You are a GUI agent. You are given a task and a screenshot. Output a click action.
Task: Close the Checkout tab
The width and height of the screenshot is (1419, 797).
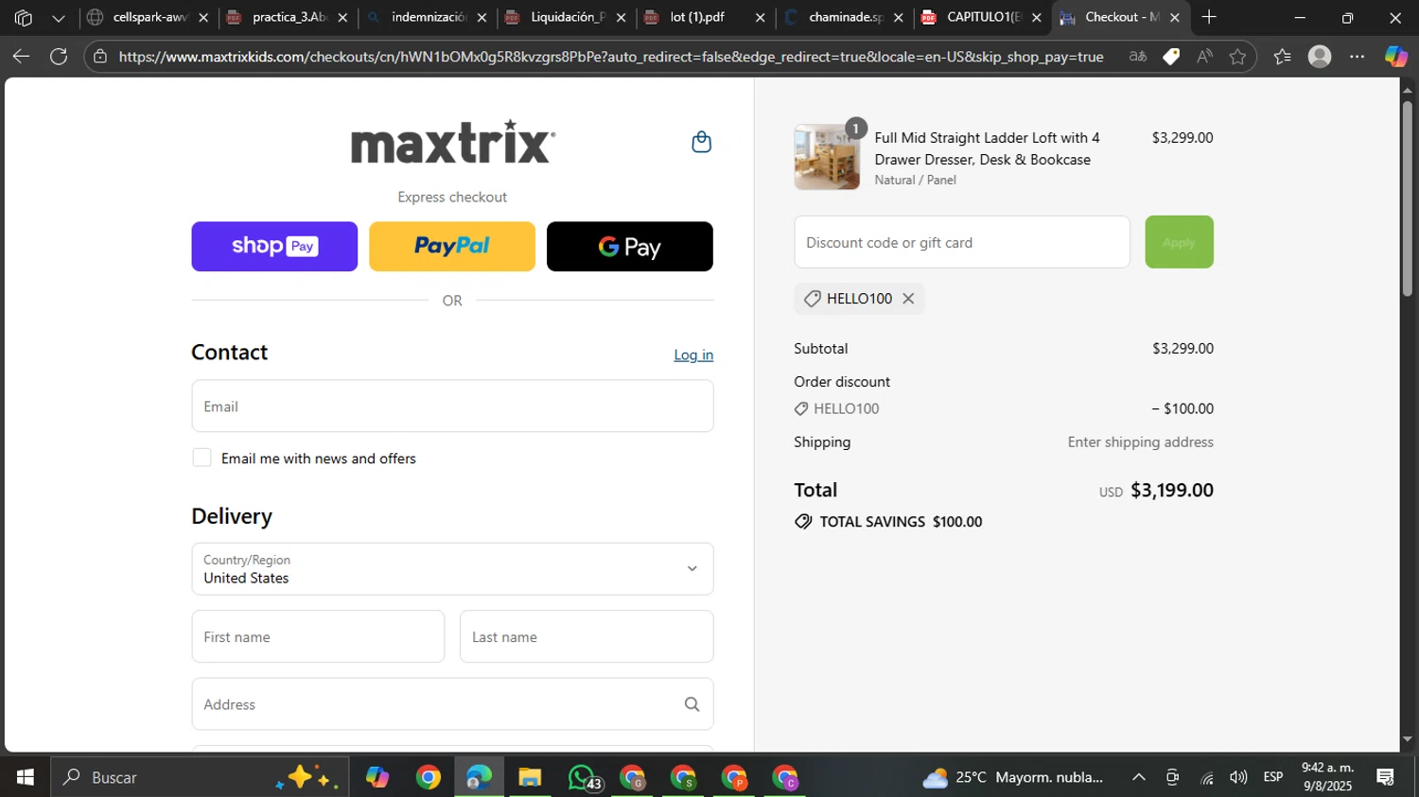(1175, 17)
